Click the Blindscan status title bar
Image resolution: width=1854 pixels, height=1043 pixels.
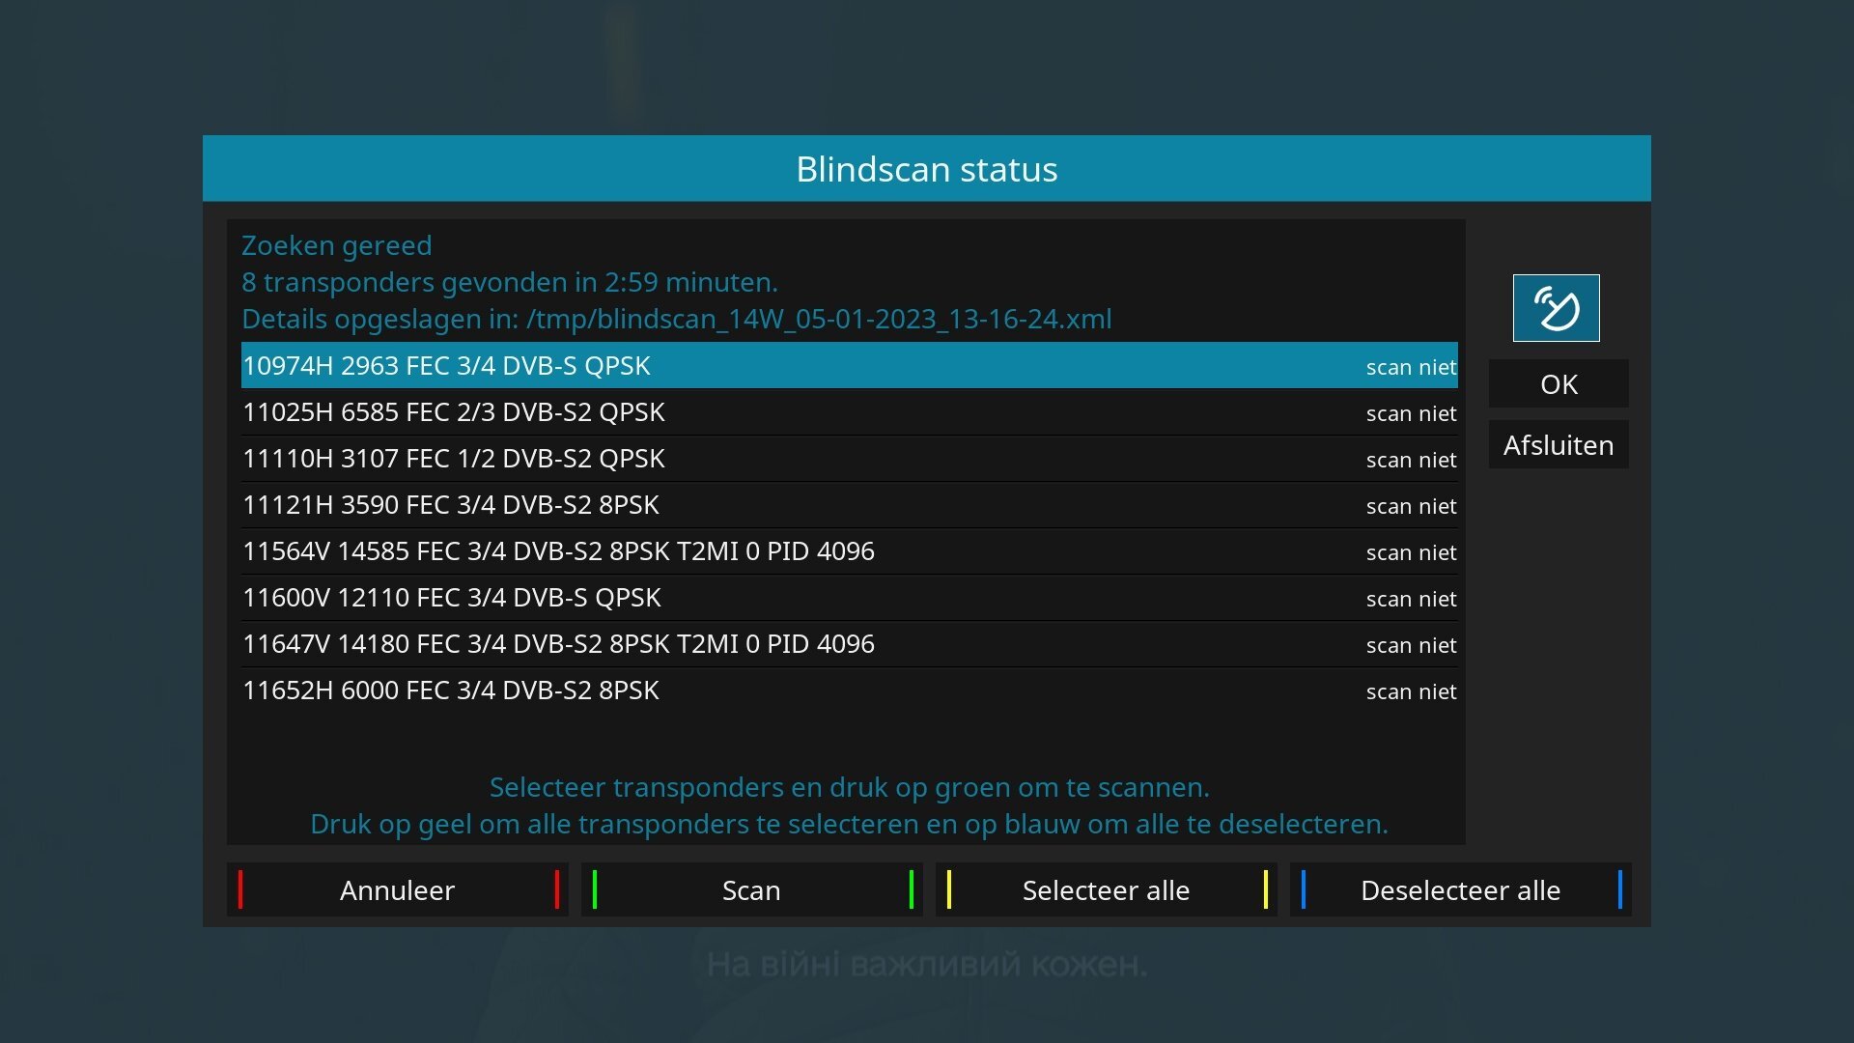[926, 169]
